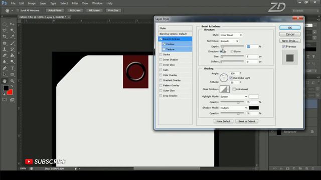Viewport: 321px width, 180px height.
Task: Select the Zoom tool
Action: 12,81
